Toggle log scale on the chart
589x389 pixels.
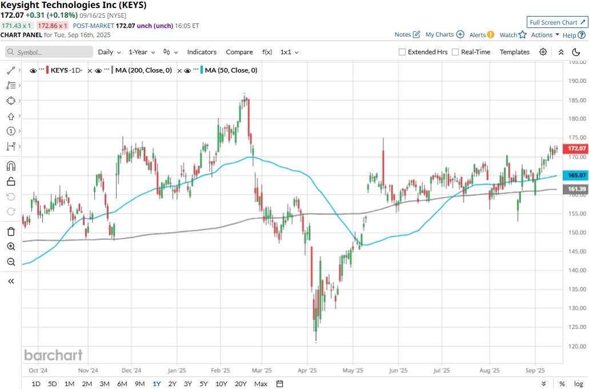point(579,384)
